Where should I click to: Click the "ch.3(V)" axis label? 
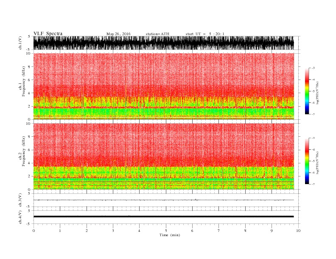point(20,200)
